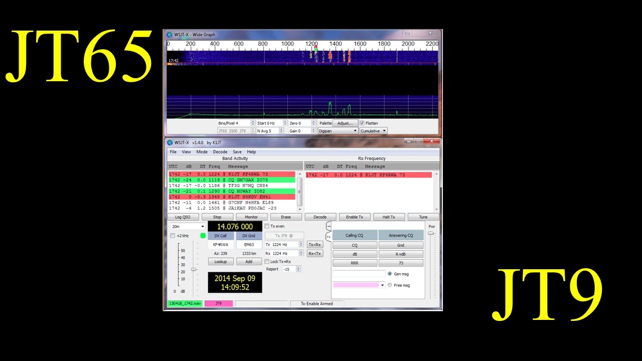Image resolution: width=642 pixels, height=361 pixels.
Task: Click the Stop button
Action: (x=217, y=217)
